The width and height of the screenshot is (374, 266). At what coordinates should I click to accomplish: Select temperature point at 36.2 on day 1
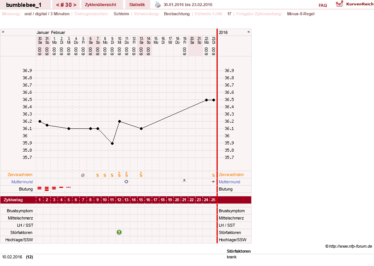pyautogui.click(x=40, y=121)
